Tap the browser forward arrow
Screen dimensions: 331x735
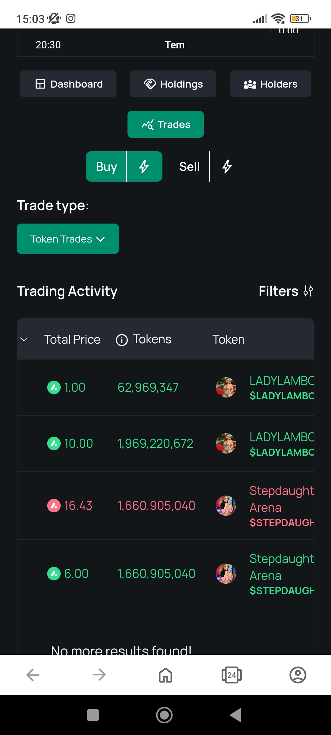99,675
